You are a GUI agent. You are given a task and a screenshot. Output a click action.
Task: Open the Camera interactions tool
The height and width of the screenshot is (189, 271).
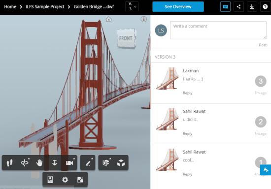pos(69,162)
